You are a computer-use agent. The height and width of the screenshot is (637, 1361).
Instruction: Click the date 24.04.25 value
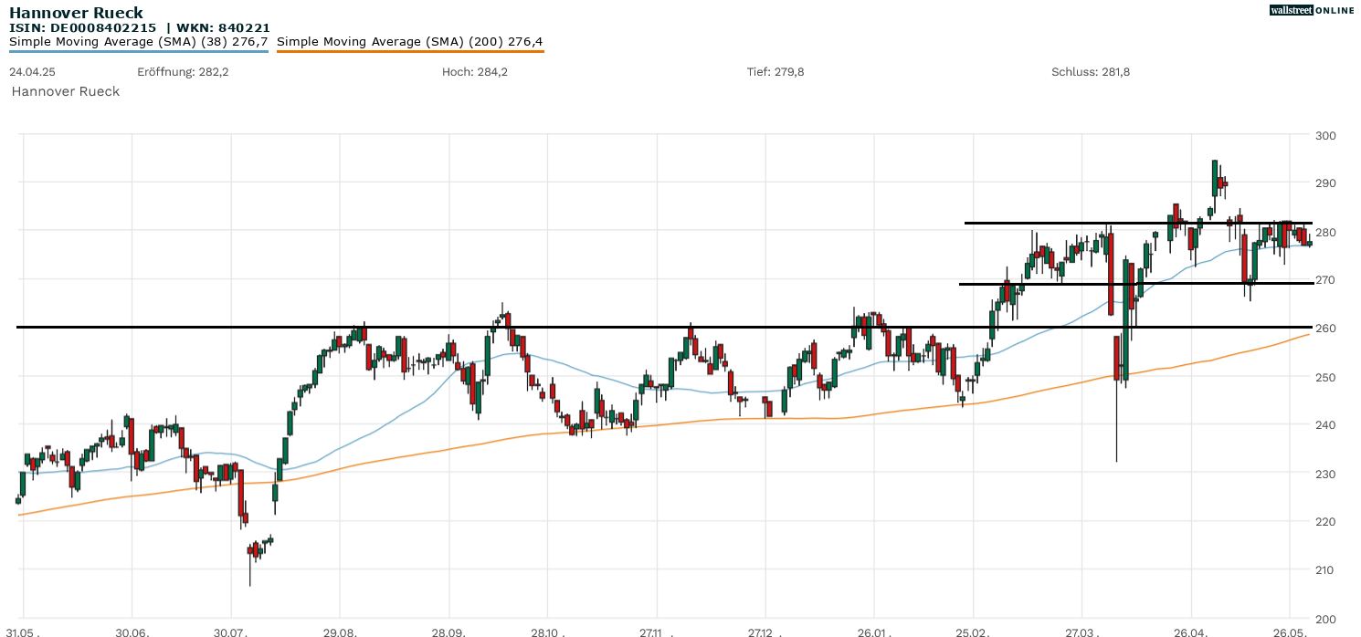(32, 72)
